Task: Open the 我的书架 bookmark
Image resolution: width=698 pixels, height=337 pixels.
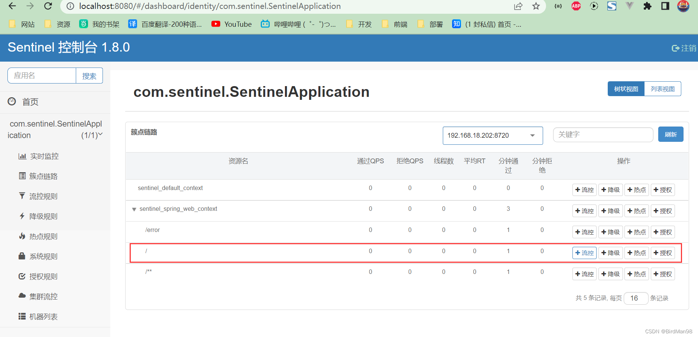Action: pyautogui.click(x=99, y=24)
